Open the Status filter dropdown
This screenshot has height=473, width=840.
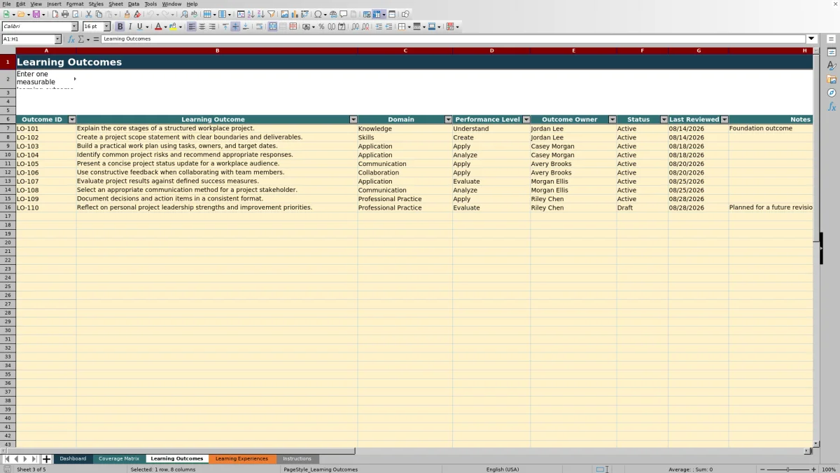(664, 120)
